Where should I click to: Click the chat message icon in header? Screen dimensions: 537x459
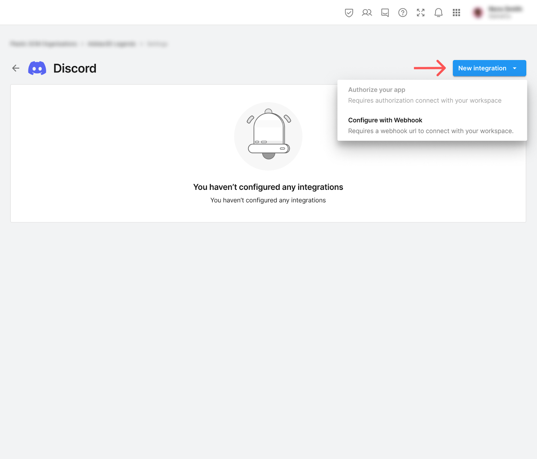(x=385, y=13)
